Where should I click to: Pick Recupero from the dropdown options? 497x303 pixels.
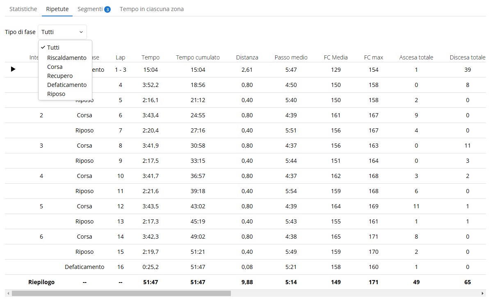point(60,76)
